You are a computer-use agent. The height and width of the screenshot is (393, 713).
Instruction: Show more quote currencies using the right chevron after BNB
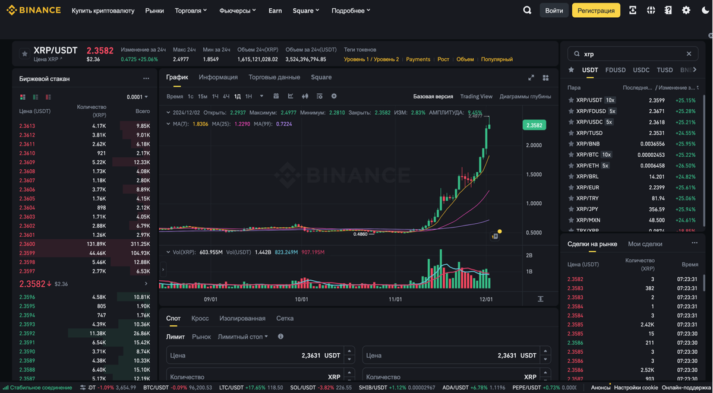[x=695, y=70]
